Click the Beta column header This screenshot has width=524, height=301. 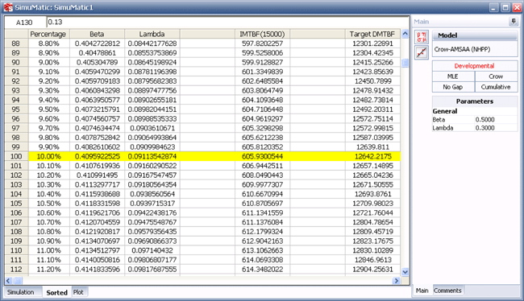pos(97,34)
